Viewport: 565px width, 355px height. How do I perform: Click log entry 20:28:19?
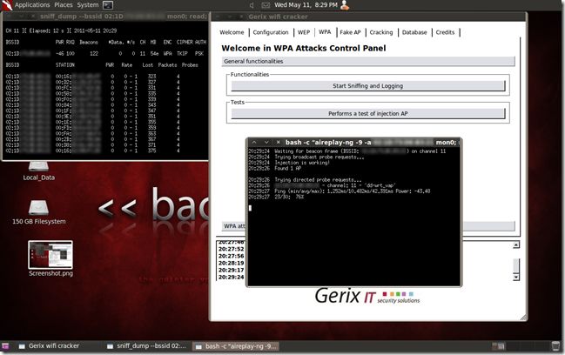(231, 263)
